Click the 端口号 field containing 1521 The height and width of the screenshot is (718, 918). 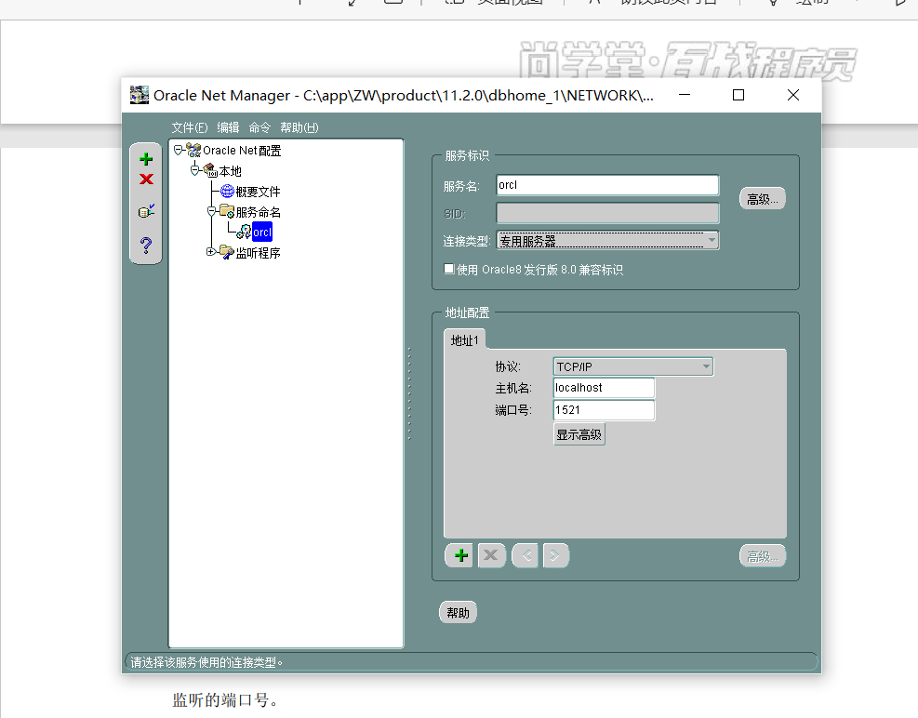tap(604, 410)
